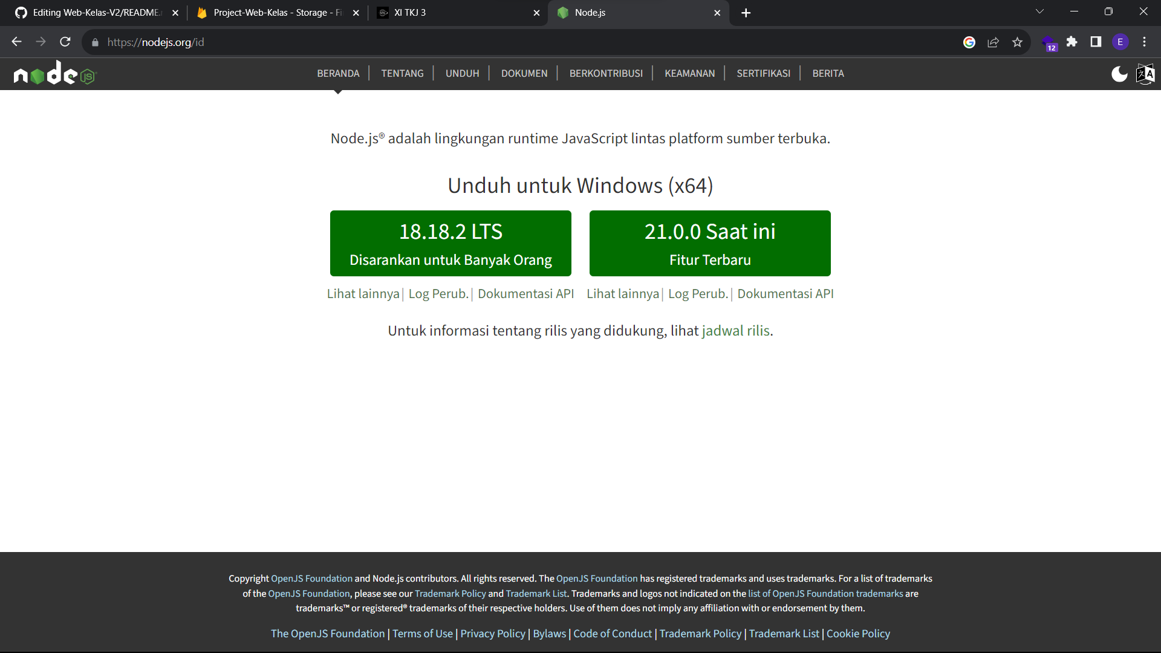Open the tab search dropdown arrow

[1041, 11]
